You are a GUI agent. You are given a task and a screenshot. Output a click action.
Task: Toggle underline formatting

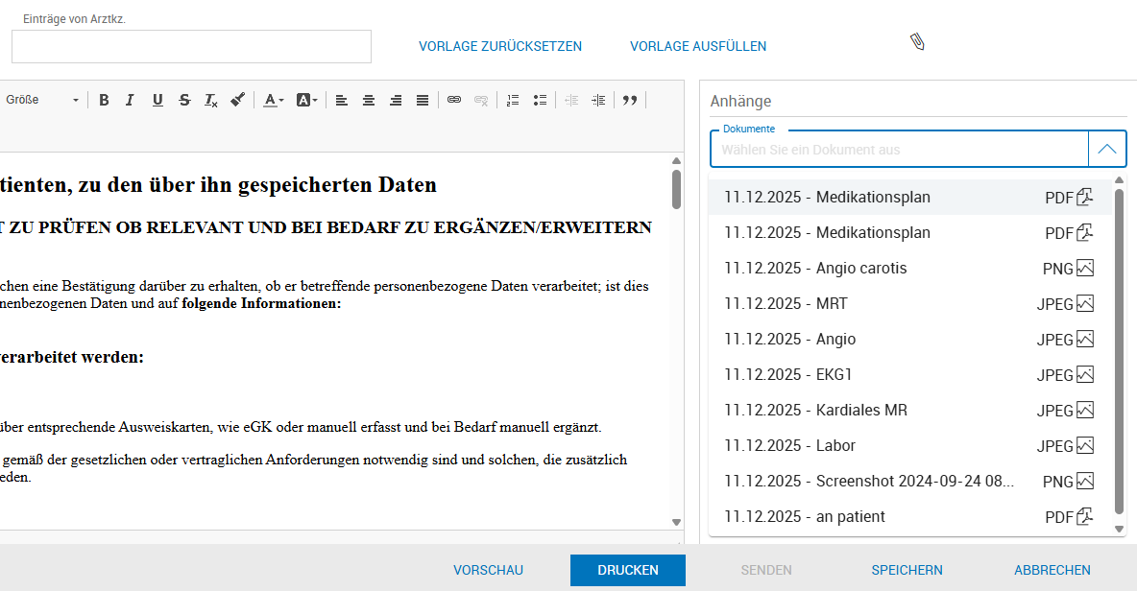click(x=157, y=100)
